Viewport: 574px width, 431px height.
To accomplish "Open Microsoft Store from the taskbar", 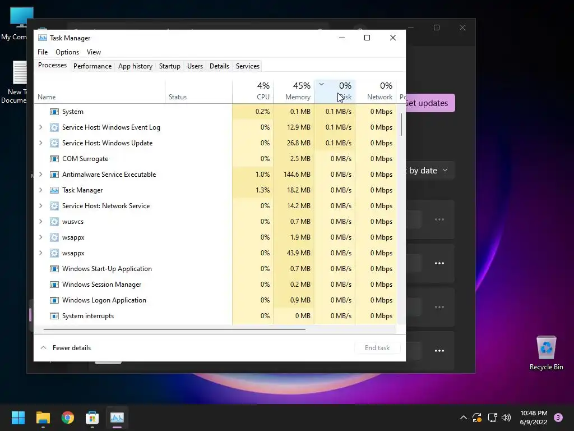I will (x=92, y=418).
